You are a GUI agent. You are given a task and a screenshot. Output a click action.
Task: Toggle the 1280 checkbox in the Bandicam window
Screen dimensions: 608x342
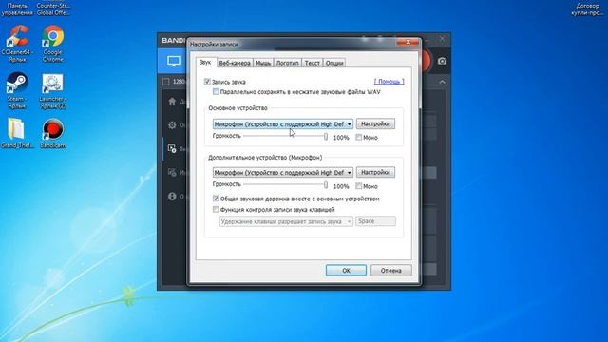pos(166,82)
